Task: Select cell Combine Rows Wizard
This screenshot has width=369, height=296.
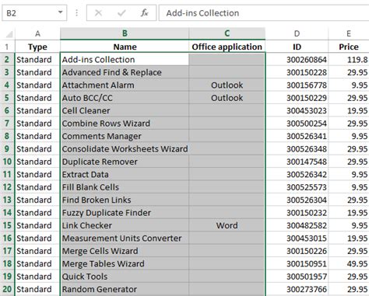Action: point(125,124)
